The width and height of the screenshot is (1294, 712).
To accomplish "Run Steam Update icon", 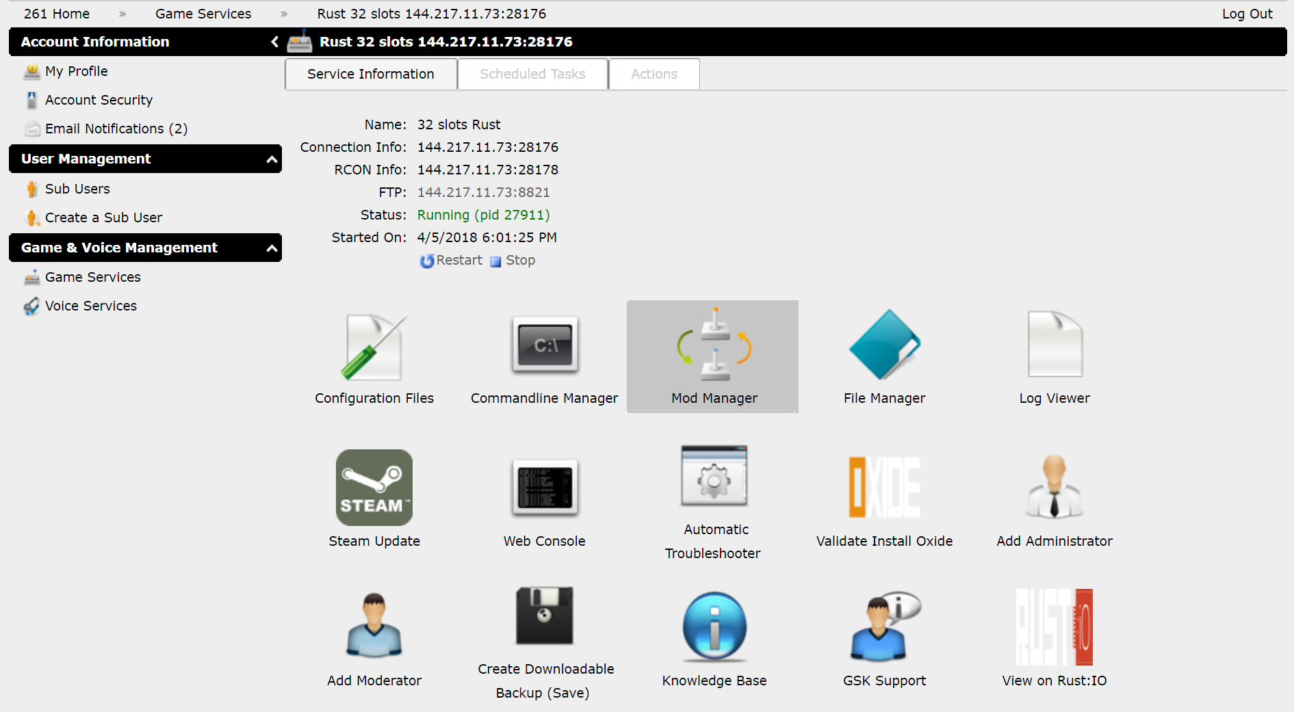I will pyautogui.click(x=374, y=488).
